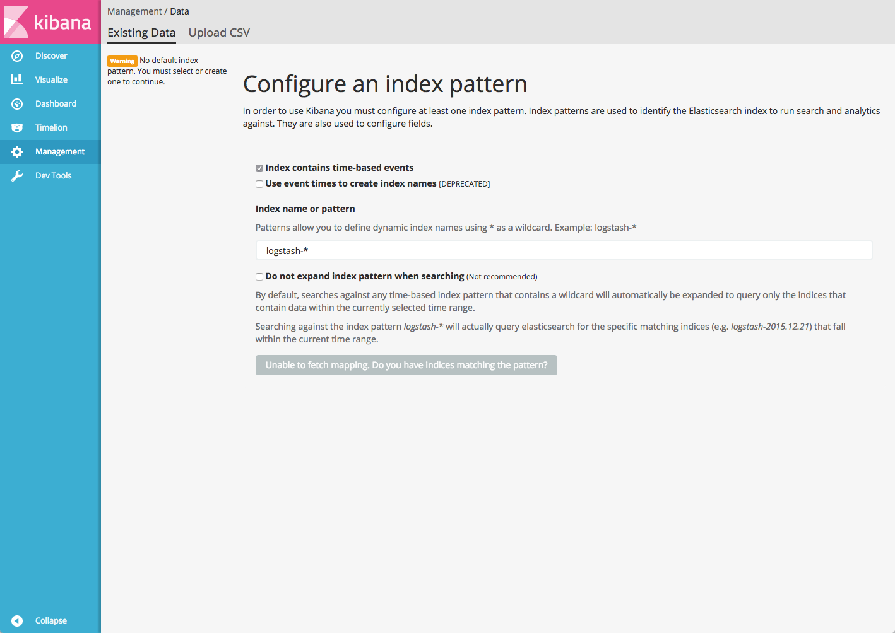
Task: Click the [DEPRECATED] tag text
Action: pyautogui.click(x=465, y=184)
